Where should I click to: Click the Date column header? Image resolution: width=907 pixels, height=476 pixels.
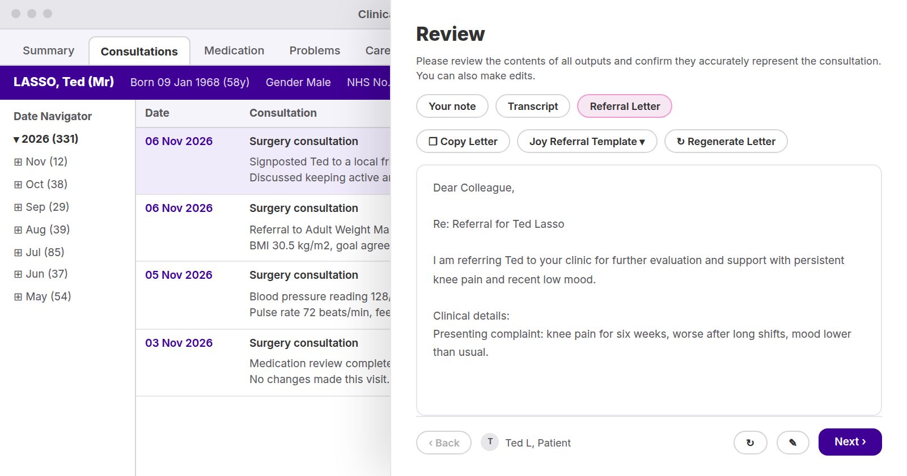(157, 113)
